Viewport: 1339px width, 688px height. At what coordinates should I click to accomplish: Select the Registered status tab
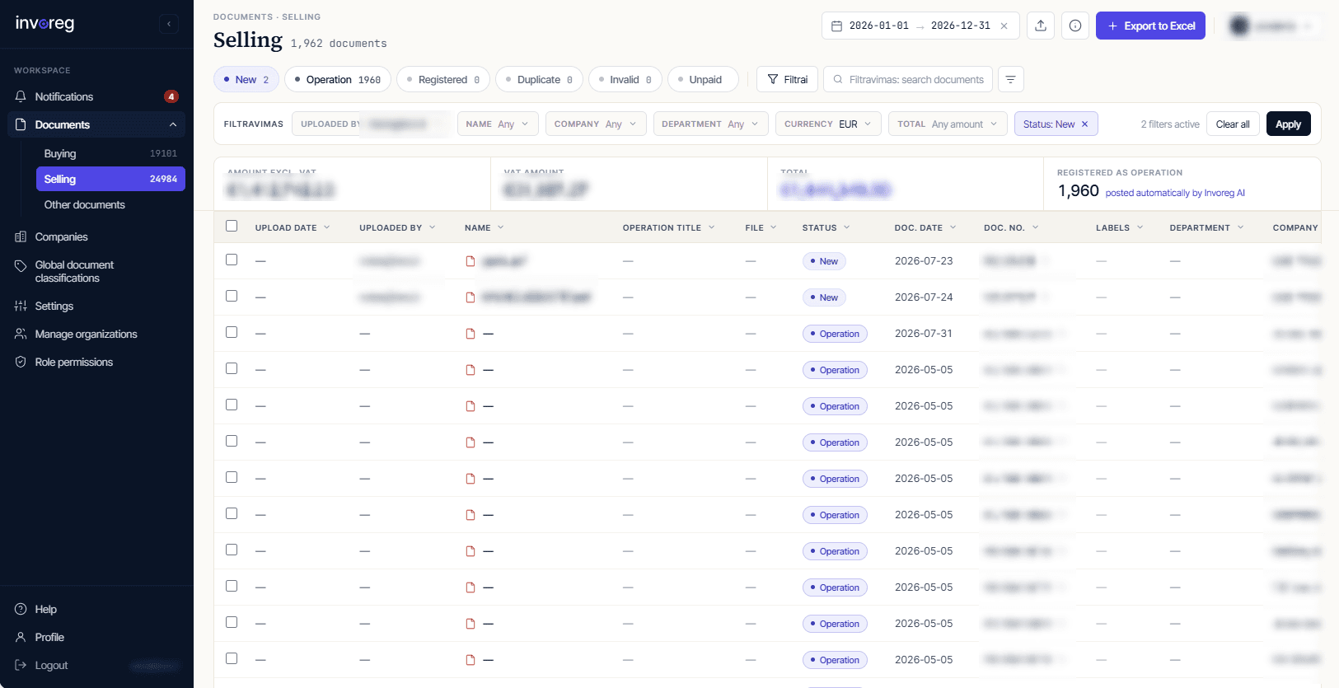[443, 79]
